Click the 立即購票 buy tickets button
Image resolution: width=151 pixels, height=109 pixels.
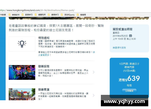coord(129,91)
